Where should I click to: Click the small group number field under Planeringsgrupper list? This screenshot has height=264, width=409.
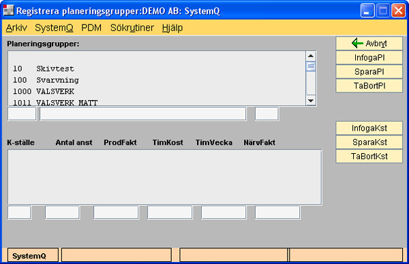[22, 114]
